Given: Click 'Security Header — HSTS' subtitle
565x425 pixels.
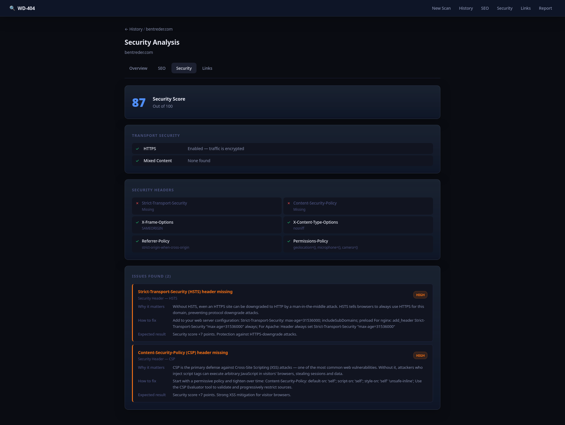Looking at the screenshot, I should point(158,298).
